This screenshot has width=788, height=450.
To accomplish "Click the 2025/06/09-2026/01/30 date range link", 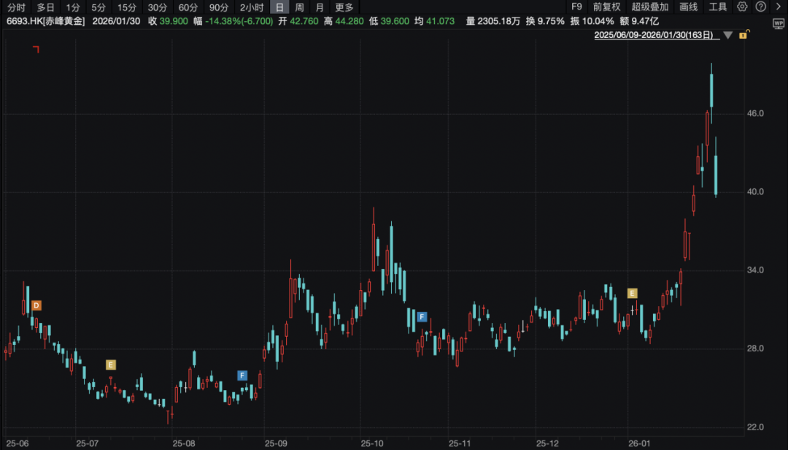I will point(654,35).
